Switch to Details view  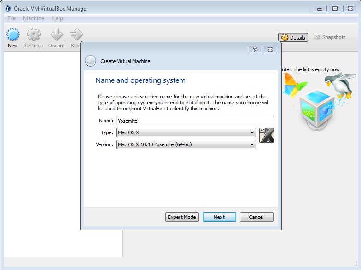coord(293,38)
